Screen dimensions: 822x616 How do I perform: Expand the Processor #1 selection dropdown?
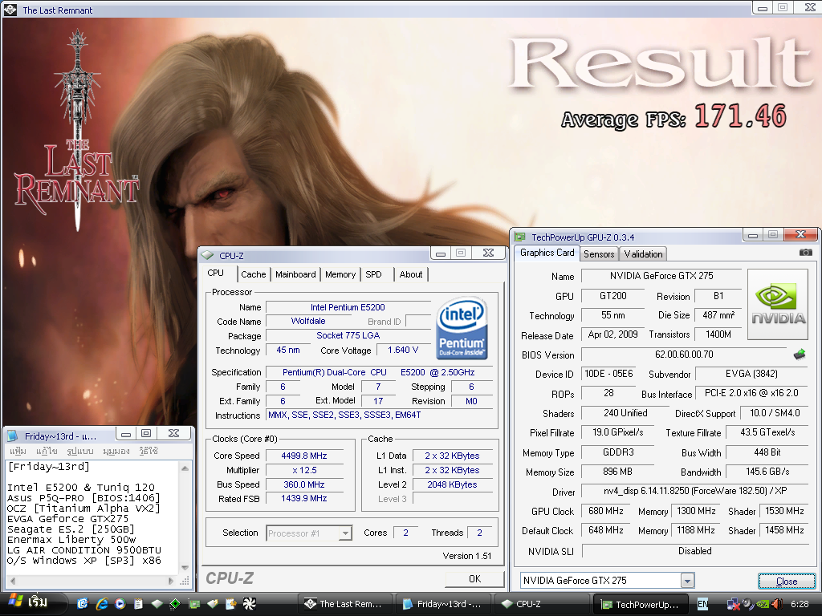click(345, 533)
